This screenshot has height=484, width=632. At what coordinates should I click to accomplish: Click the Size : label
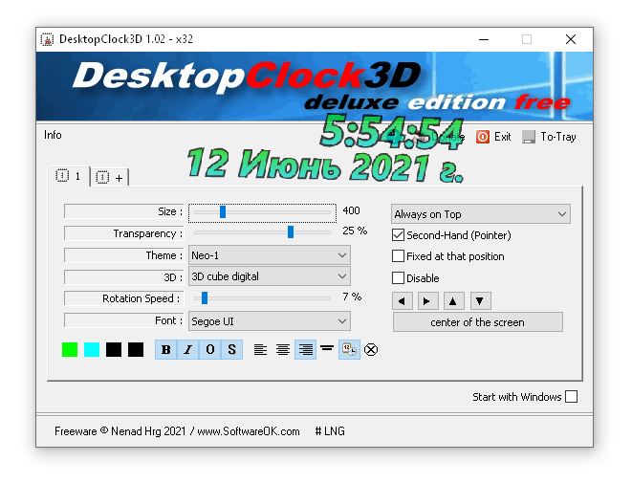pyautogui.click(x=123, y=211)
